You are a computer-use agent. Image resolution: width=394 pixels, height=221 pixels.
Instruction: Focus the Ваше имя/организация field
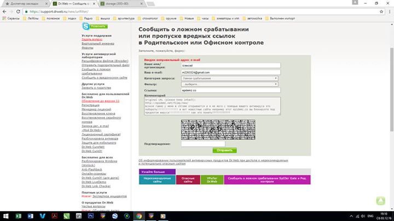pyautogui.click(x=231, y=65)
